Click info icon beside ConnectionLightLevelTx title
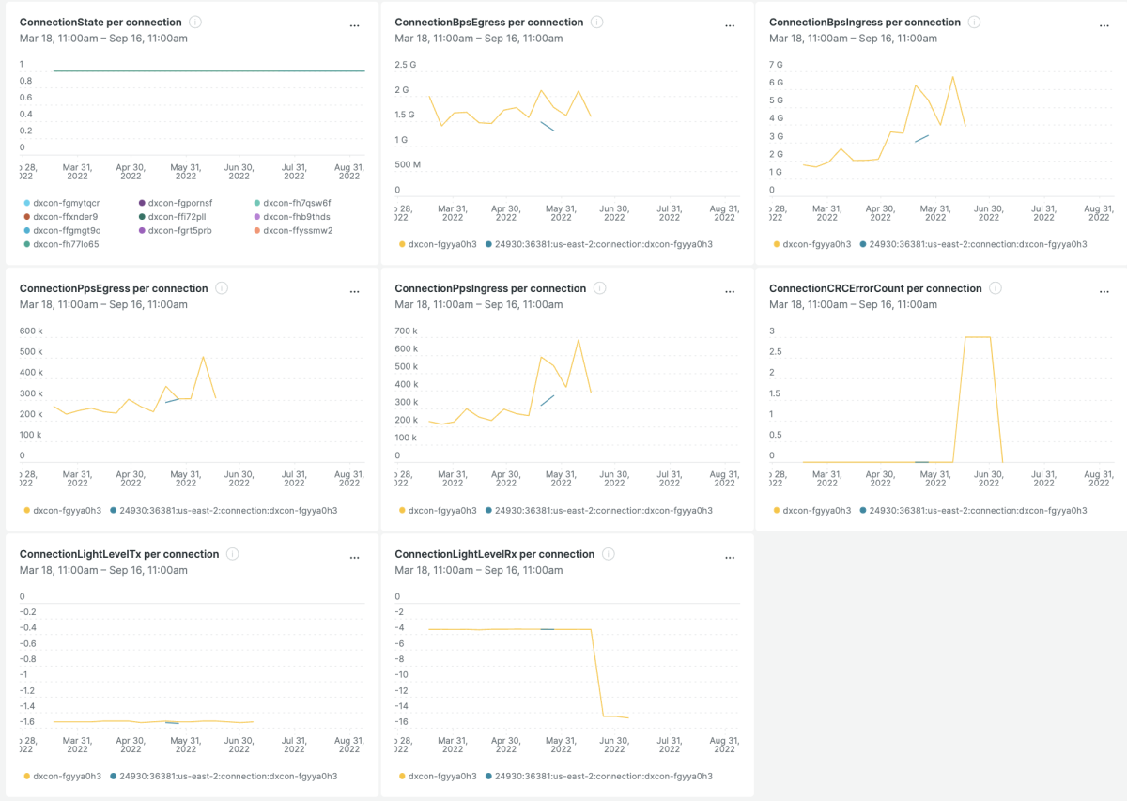Viewport: 1127px width, 801px height. (232, 554)
